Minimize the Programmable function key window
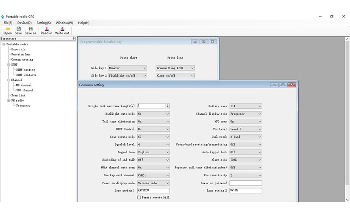The image size is (350, 216). 195,41
